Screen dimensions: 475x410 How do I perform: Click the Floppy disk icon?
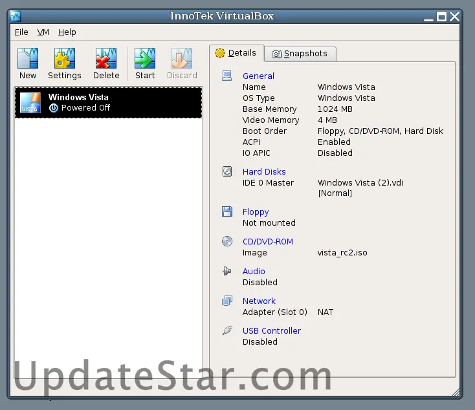[227, 211]
